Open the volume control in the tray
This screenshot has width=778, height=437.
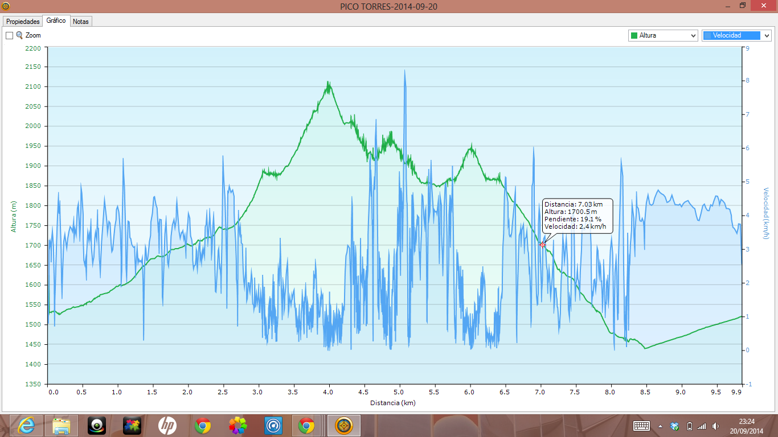(x=715, y=426)
